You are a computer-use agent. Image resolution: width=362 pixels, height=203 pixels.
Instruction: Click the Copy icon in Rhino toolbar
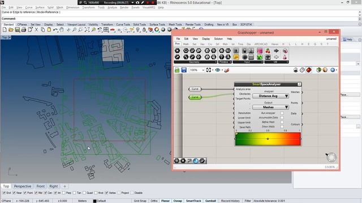43,30
